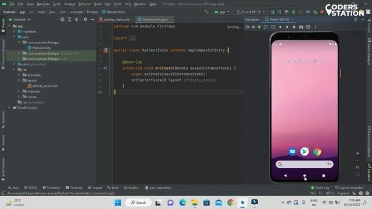Expand the values folder

click(19, 97)
